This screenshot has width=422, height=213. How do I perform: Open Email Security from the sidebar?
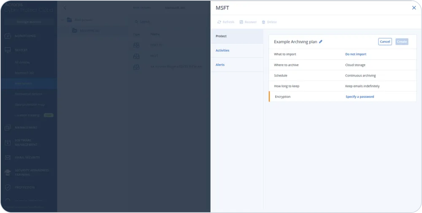[7, 157]
